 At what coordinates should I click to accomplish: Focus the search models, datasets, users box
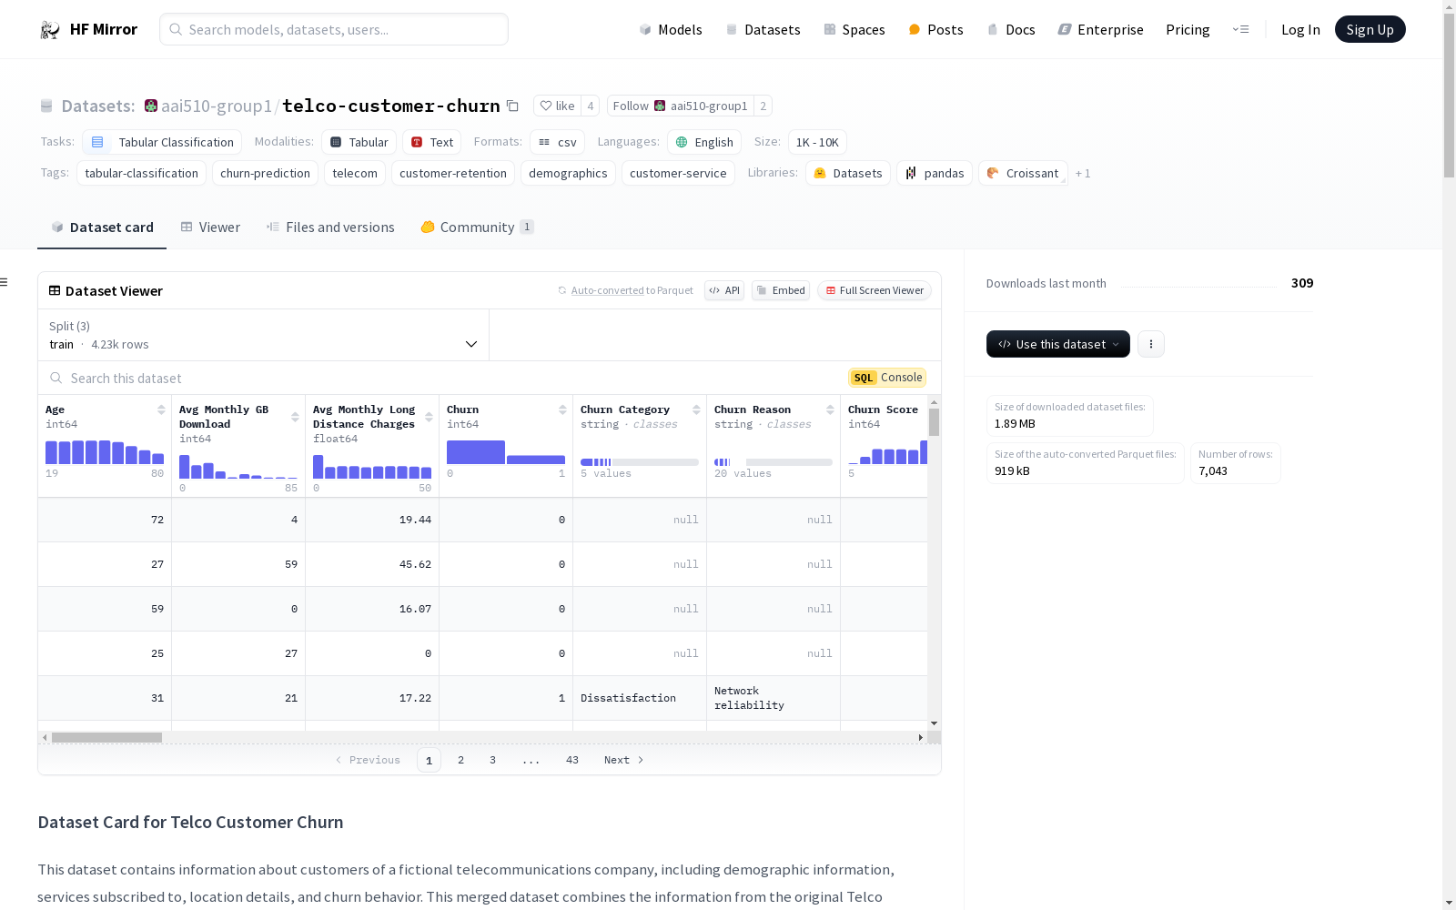click(x=334, y=29)
